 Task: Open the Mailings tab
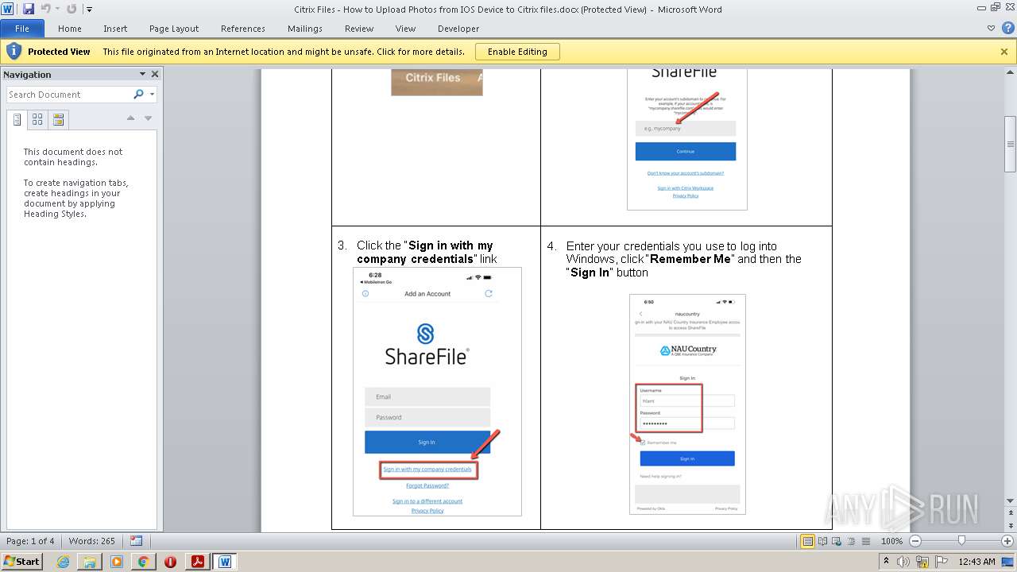click(305, 29)
